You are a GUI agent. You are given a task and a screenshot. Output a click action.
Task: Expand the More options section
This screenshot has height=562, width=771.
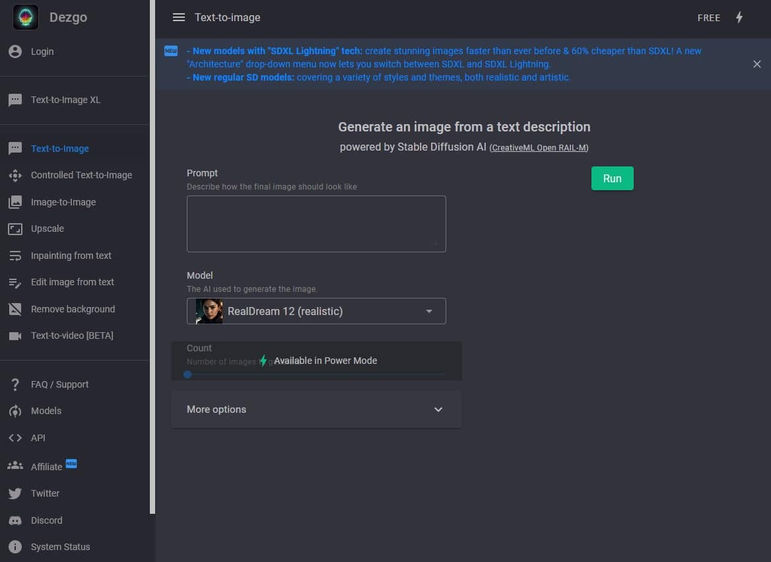[x=316, y=409]
